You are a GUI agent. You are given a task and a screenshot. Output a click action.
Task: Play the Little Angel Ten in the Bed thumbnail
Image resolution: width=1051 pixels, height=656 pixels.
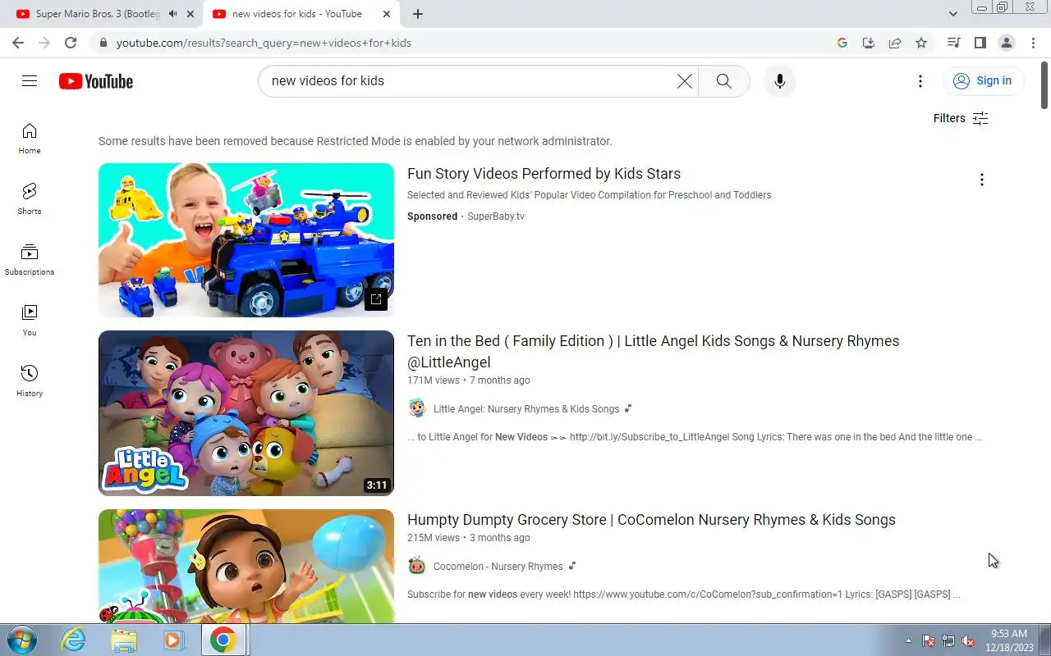(246, 413)
